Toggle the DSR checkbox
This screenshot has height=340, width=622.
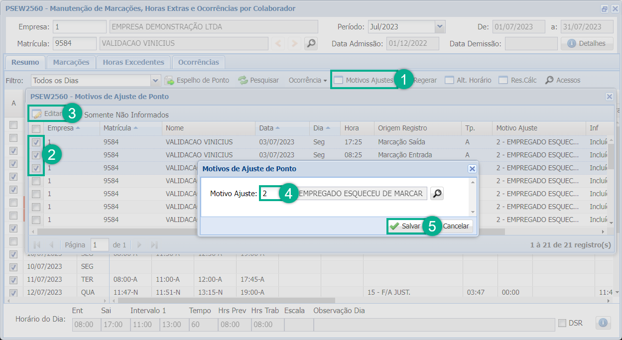(562, 323)
